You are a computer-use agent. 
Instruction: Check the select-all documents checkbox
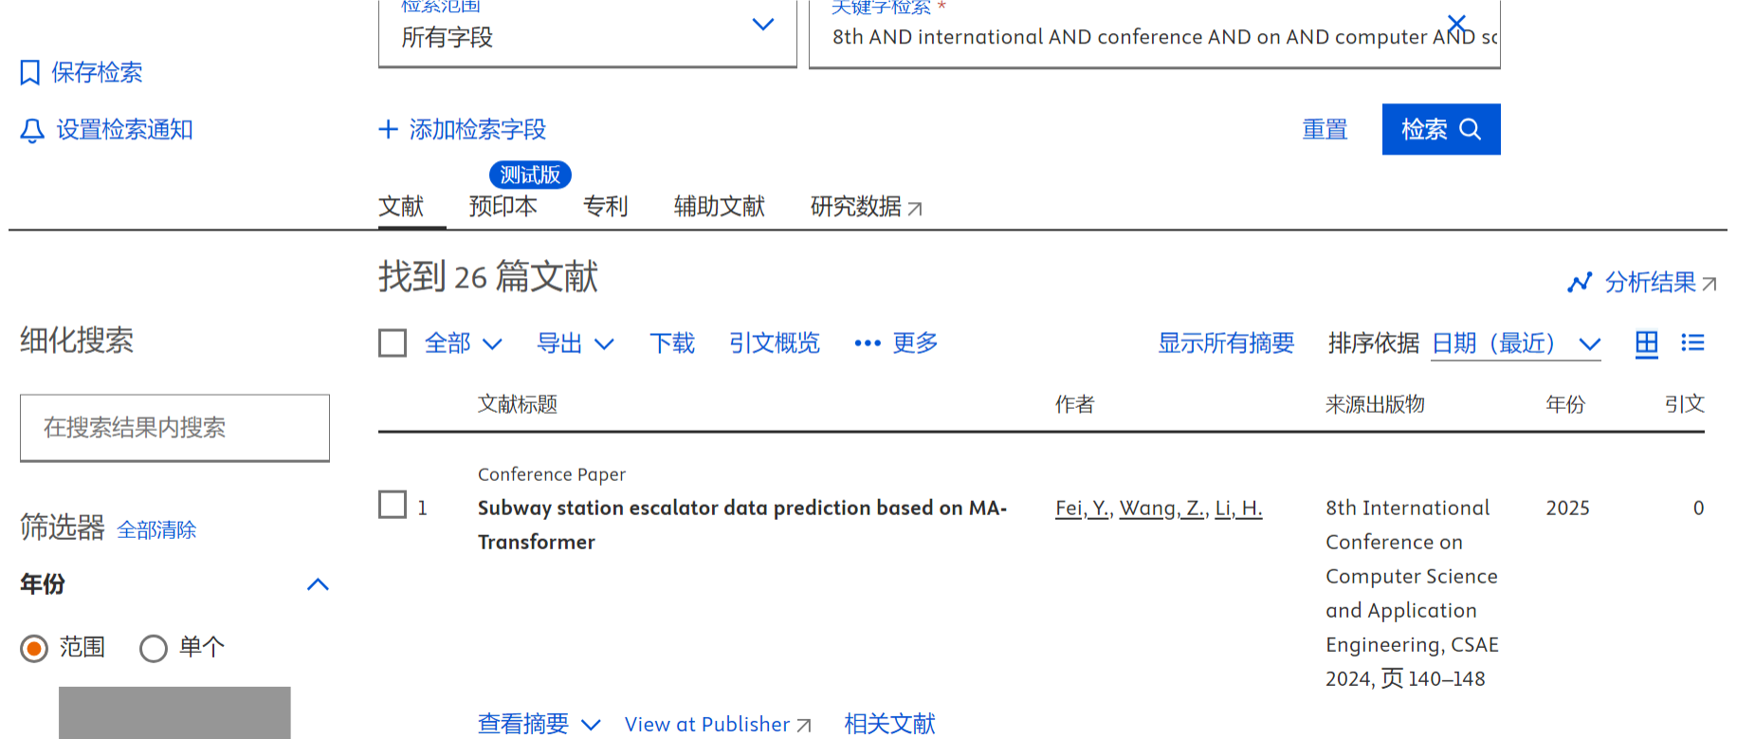tap(393, 343)
